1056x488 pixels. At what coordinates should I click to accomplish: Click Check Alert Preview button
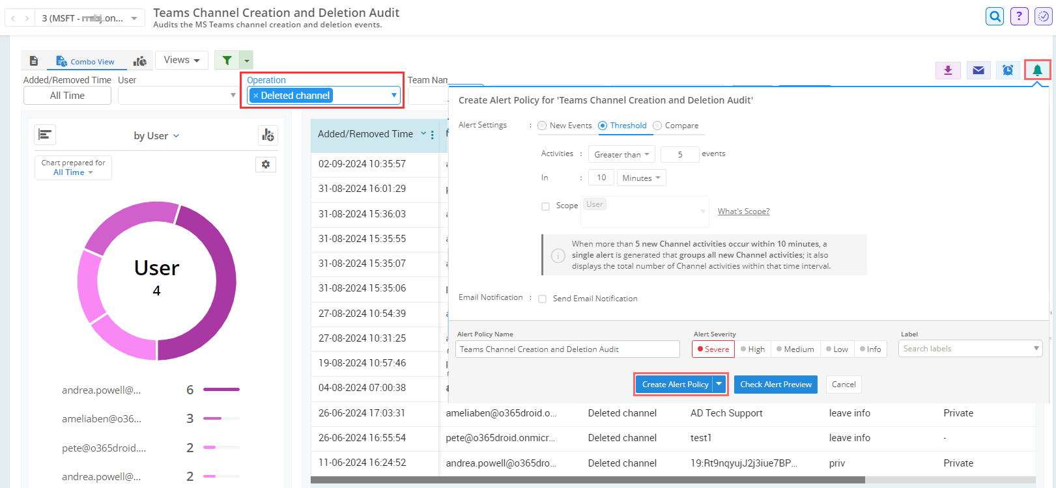coord(776,384)
